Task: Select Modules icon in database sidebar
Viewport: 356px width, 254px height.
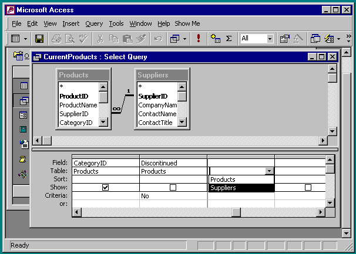Action: (23, 174)
